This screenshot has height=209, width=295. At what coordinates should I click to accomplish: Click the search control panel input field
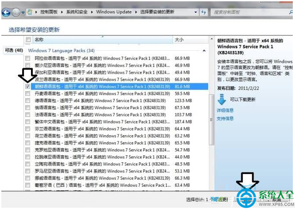(x=249, y=12)
